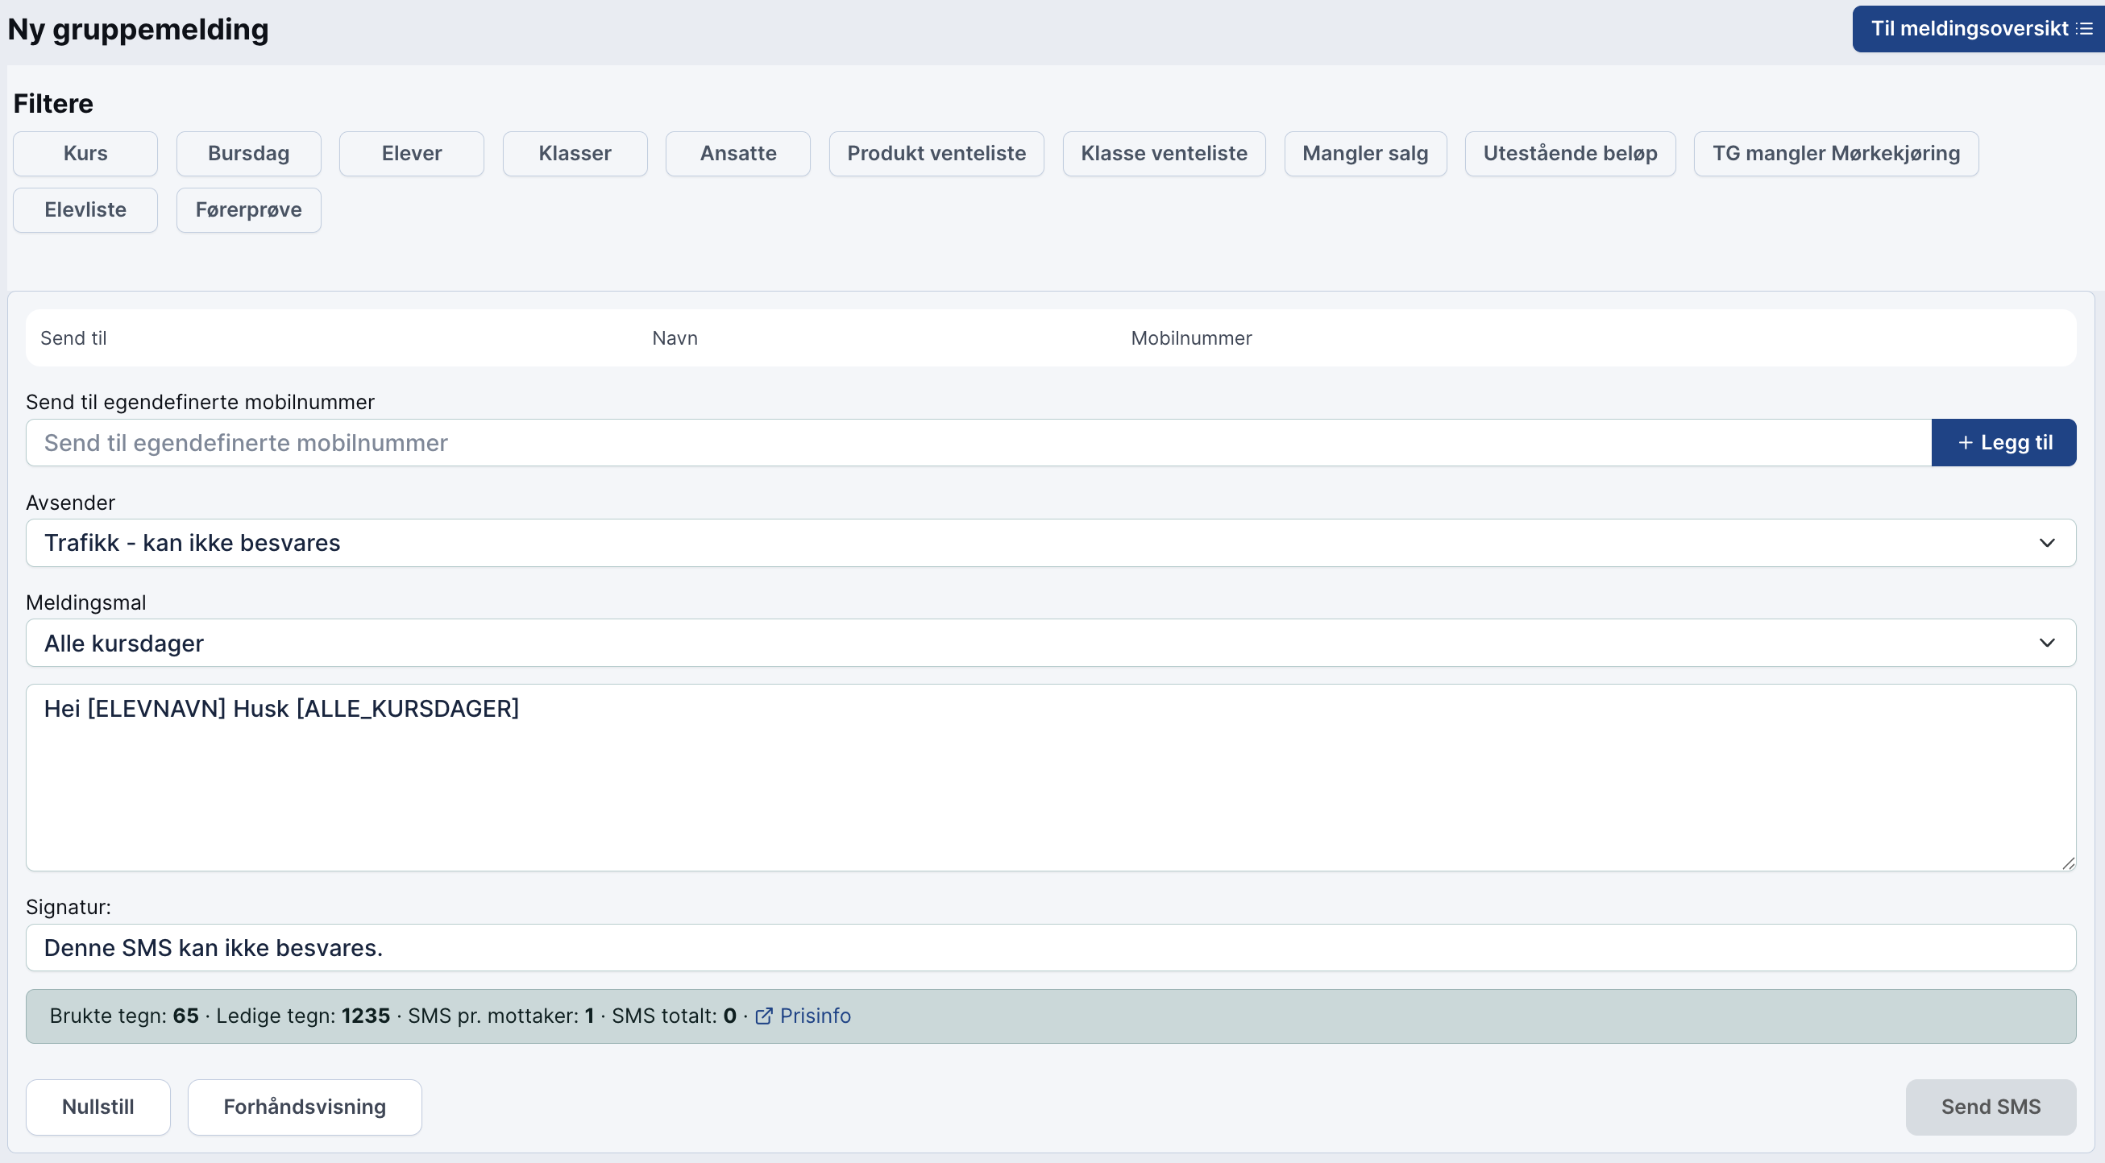2105x1163 pixels.
Task: Click the Signatur: label
Action: (x=69, y=908)
